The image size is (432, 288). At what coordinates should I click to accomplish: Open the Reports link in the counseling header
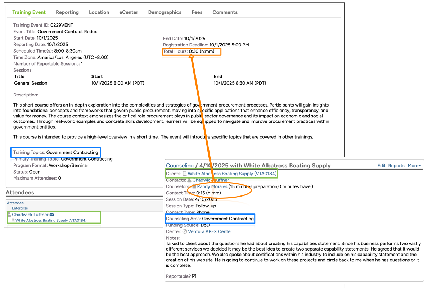coord(396,166)
